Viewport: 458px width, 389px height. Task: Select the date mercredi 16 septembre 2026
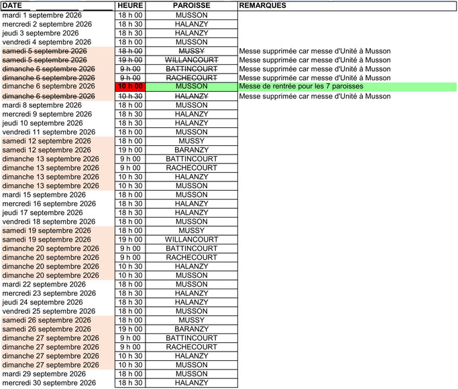point(49,204)
